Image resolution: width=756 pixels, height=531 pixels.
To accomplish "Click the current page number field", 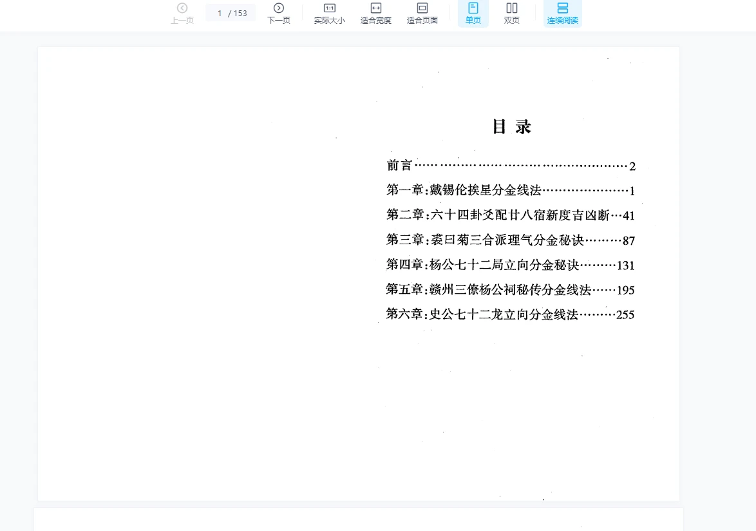I will pyautogui.click(x=220, y=13).
